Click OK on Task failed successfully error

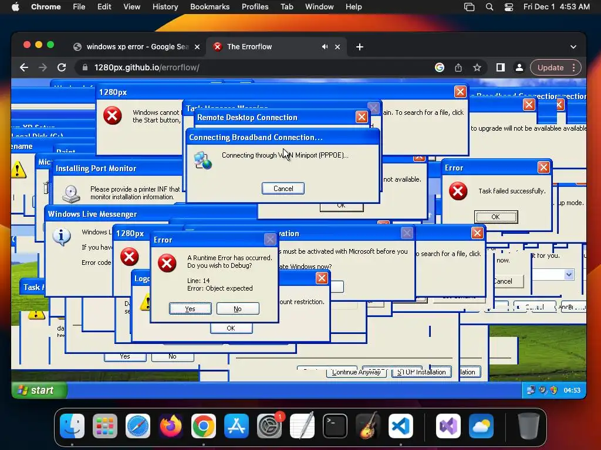[495, 217]
